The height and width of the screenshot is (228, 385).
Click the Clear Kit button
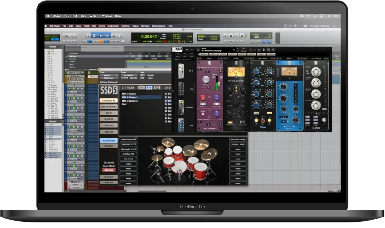click(x=108, y=177)
